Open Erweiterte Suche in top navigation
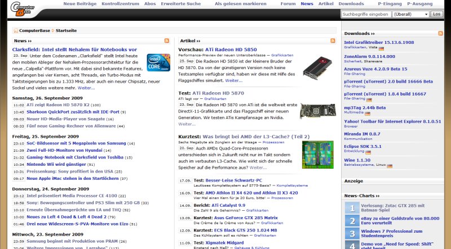This screenshot has height=249, width=451. [x=180, y=4]
